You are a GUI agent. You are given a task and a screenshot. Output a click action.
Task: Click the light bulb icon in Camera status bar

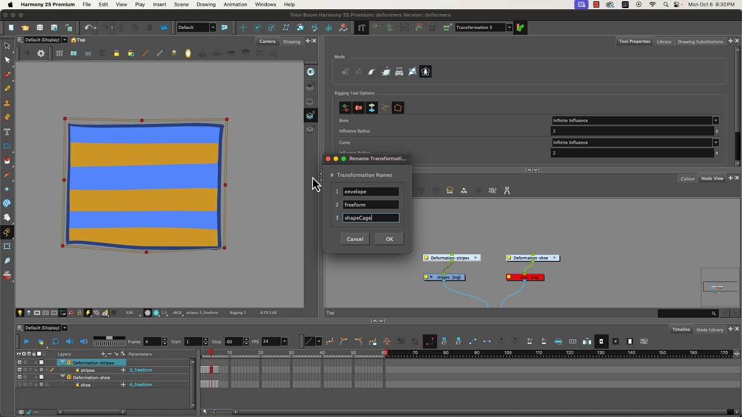coord(20,313)
